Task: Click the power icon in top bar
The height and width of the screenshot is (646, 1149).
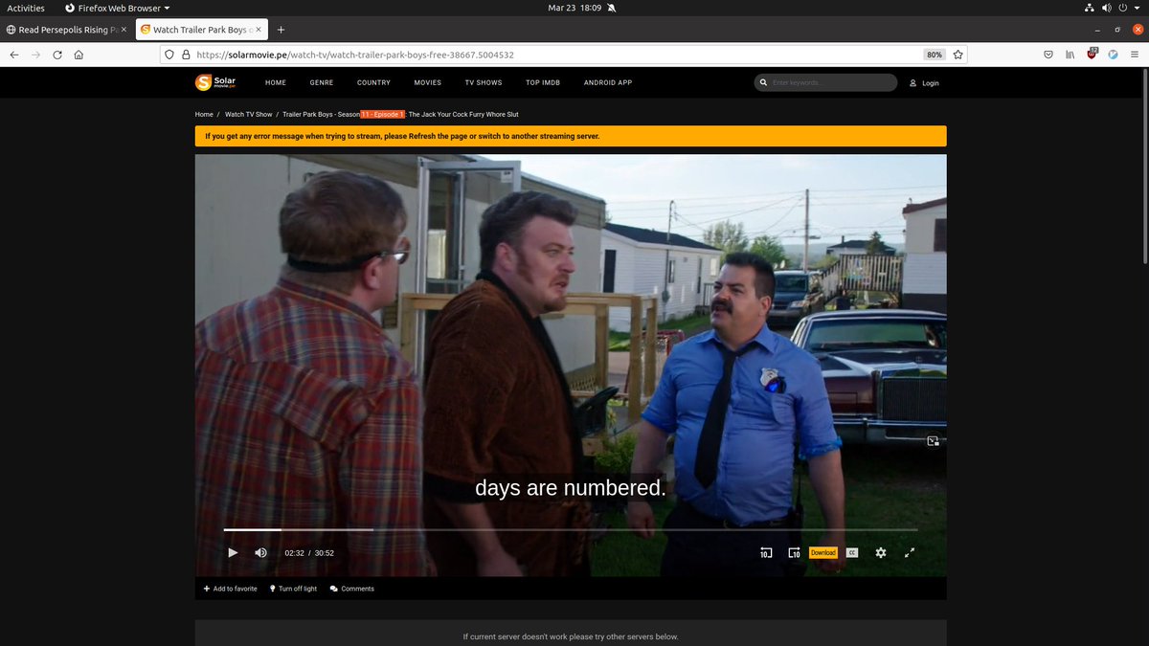Action: click(1124, 8)
